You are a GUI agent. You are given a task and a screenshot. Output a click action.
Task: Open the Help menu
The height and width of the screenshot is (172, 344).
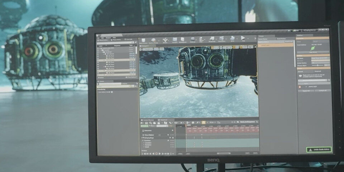click(x=114, y=38)
